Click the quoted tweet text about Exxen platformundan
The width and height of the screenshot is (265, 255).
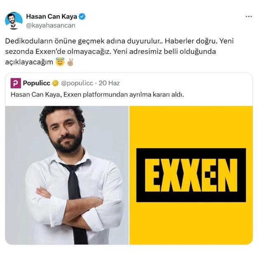pos(97,95)
